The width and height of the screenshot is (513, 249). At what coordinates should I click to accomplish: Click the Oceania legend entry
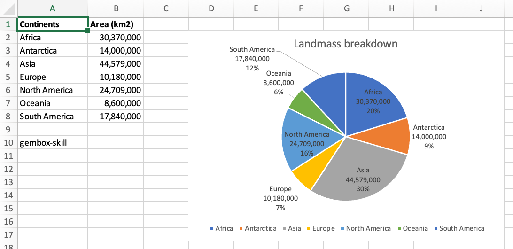[x=415, y=228]
